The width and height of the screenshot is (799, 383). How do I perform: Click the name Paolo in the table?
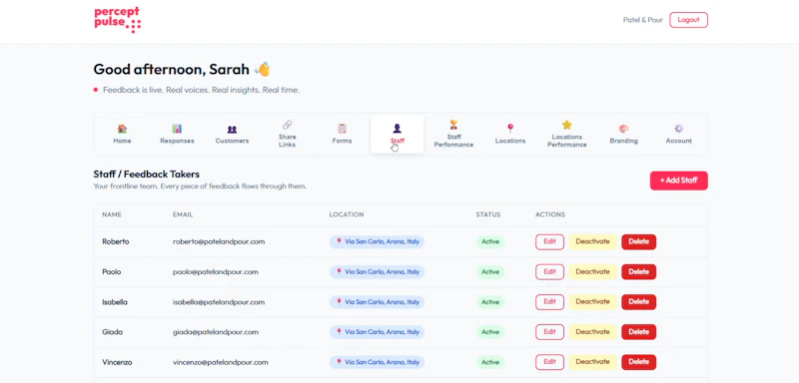coord(112,272)
